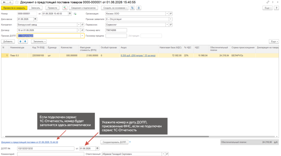Click the help question mark toolbar button
This screenshot has height=156, width=281.
click(x=277, y=8)
